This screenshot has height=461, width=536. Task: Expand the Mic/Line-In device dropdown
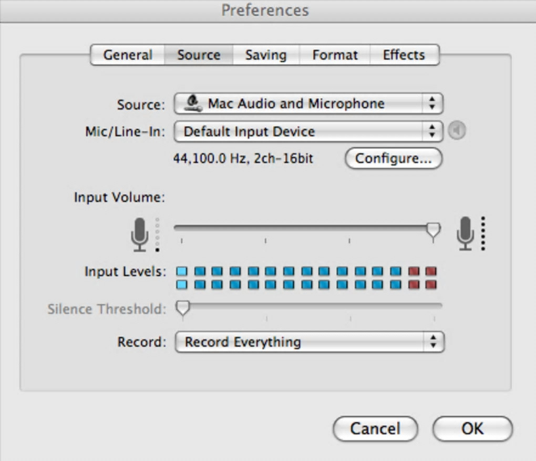(x=308, y=131)
